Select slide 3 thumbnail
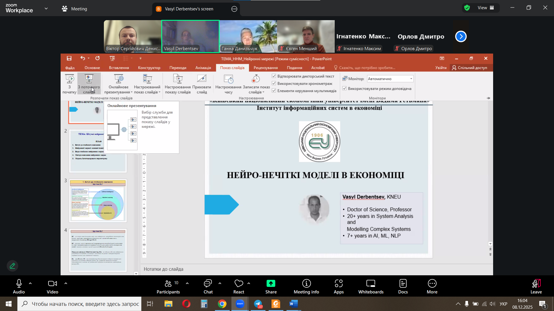554x311 pixels. point(98,201)
